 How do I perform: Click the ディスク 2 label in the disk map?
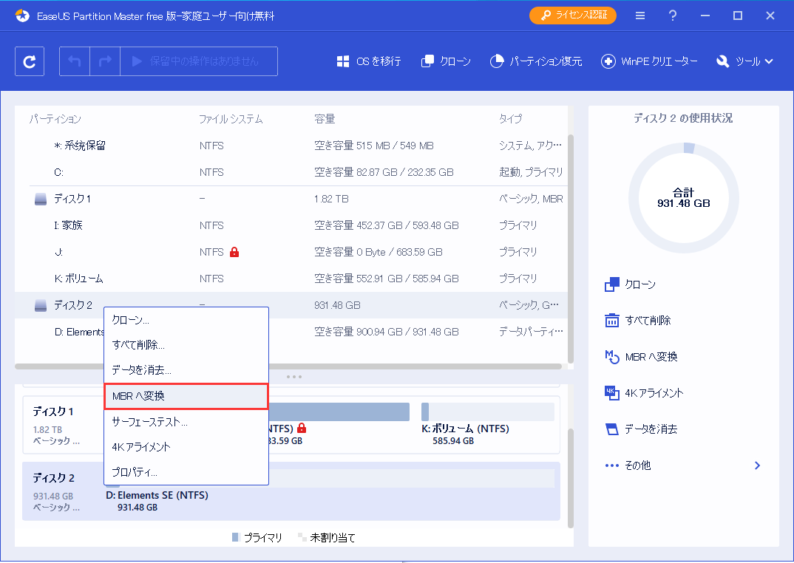[x=54, y=478]
